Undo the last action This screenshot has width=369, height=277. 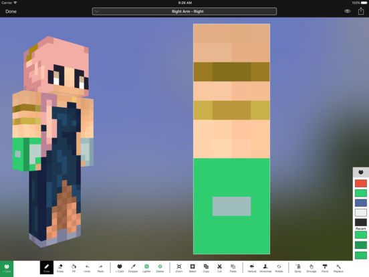point(87,268)
